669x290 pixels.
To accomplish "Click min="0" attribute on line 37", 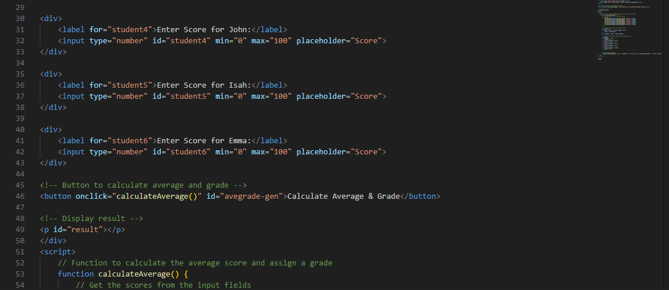I will point(231,96).
